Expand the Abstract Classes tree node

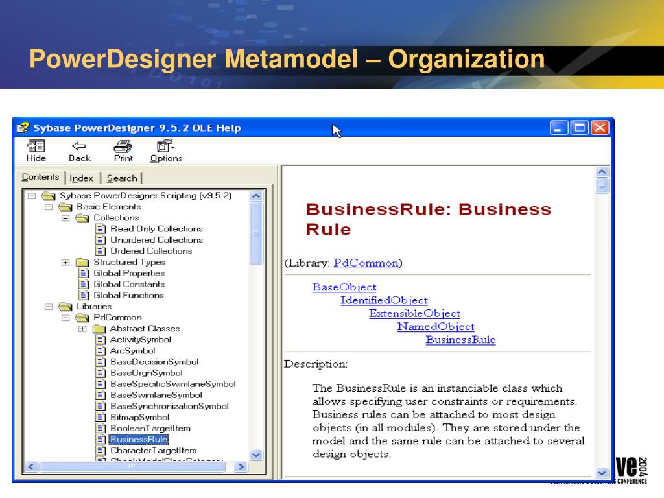[82, 329]
